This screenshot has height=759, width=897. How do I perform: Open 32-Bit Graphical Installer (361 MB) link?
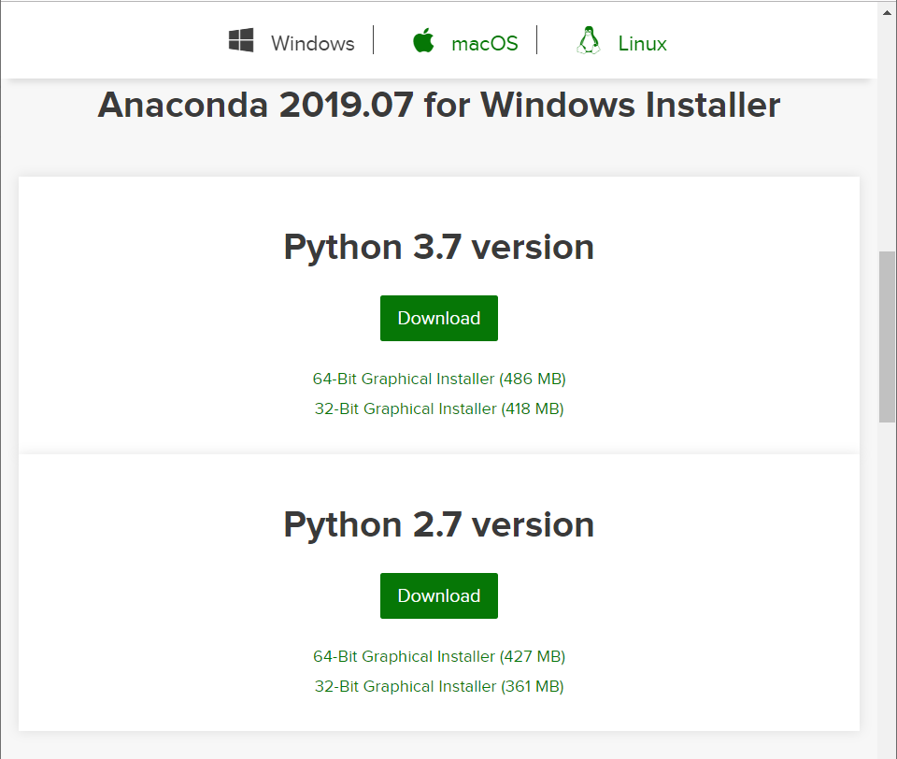(x=439, y=686)
